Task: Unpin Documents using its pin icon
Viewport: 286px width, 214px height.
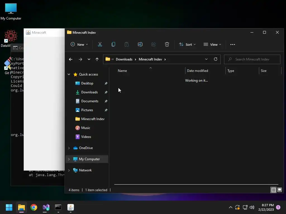Action: 106,101
